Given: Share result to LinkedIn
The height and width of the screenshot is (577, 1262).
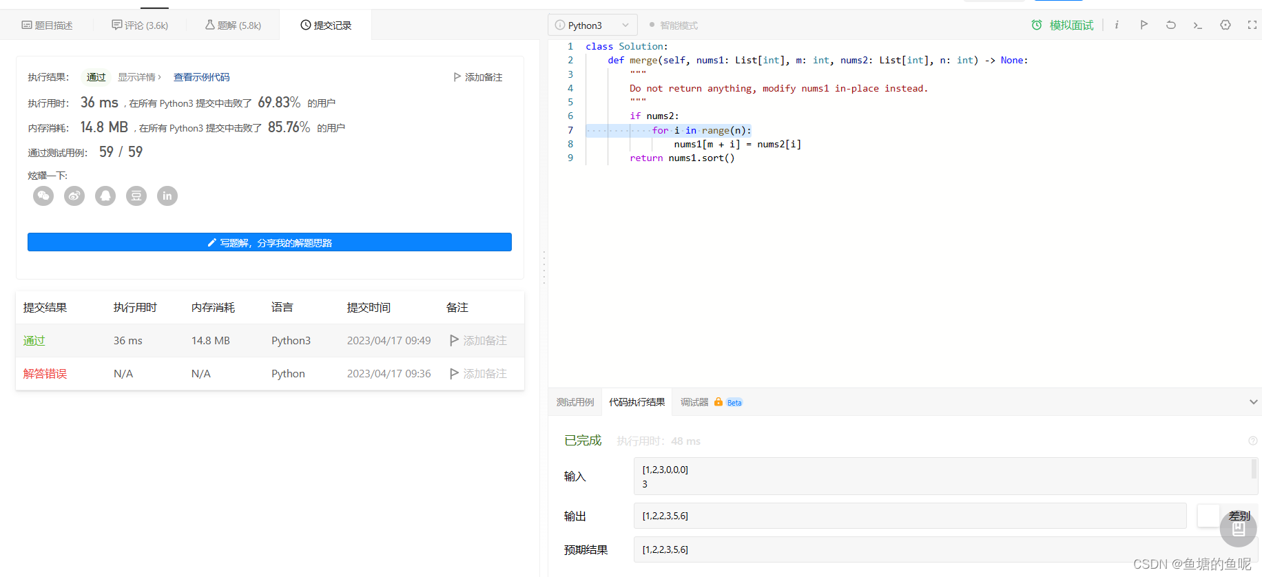Looking at the screenshot, I should pyautogui.click(x=167, y=196).
